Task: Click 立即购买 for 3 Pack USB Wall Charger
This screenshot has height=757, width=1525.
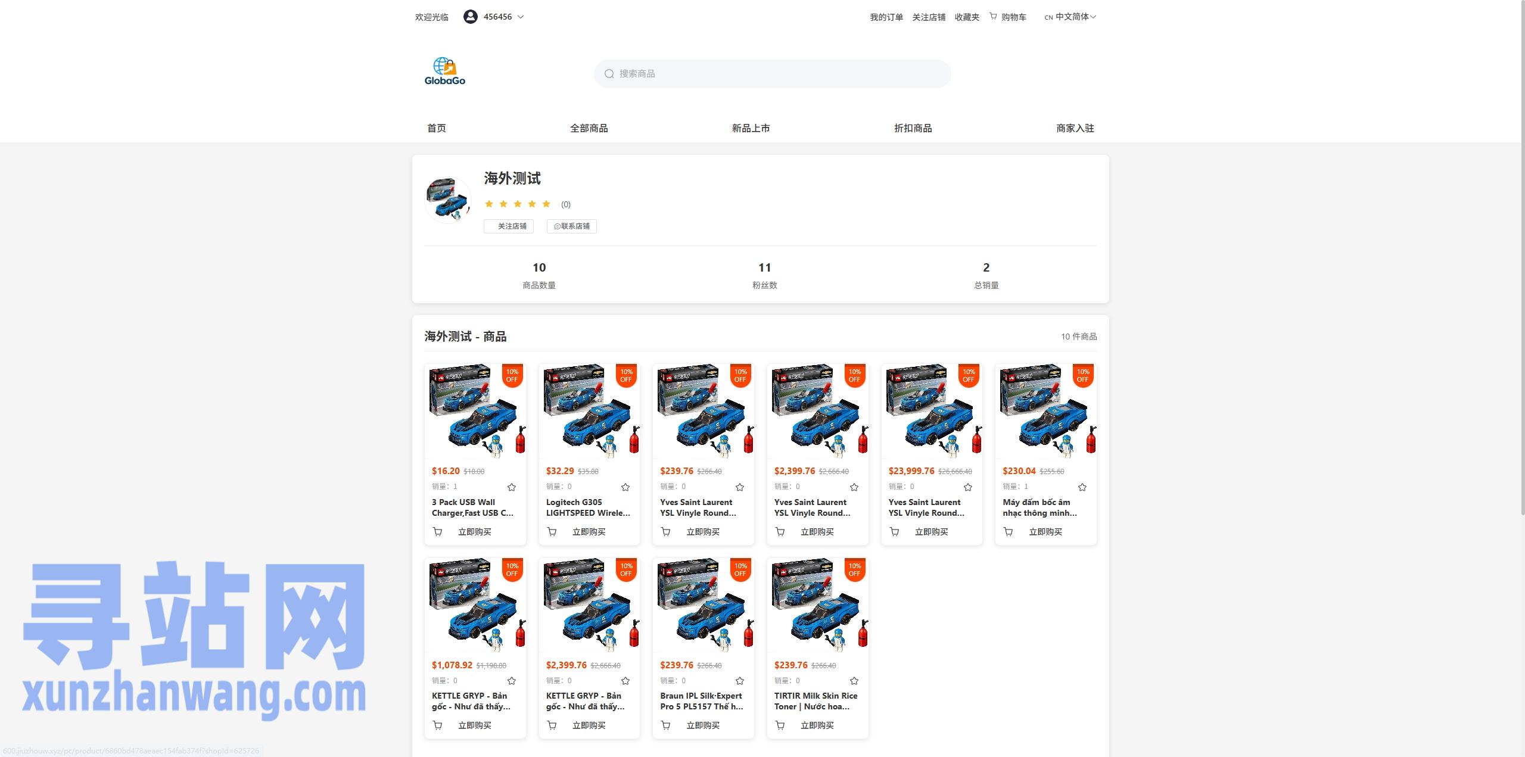Action: (475, 532)
